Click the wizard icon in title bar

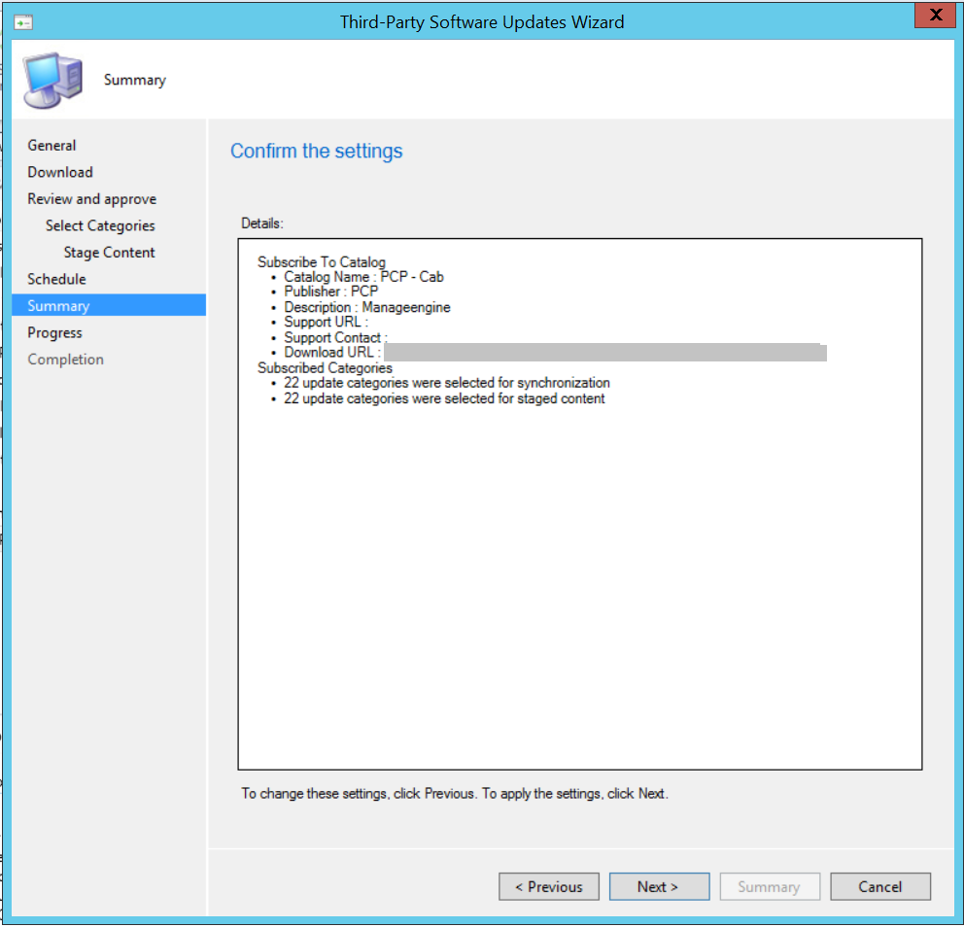pyautogui.click(x=24, y=21)
